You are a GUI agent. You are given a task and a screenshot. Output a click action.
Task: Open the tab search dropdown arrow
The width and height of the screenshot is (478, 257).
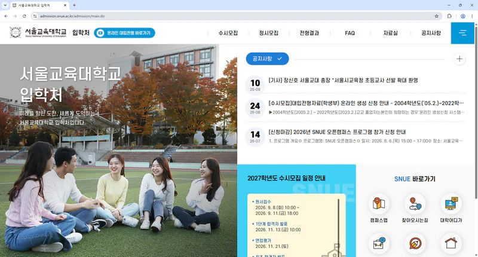pos(5,5)
